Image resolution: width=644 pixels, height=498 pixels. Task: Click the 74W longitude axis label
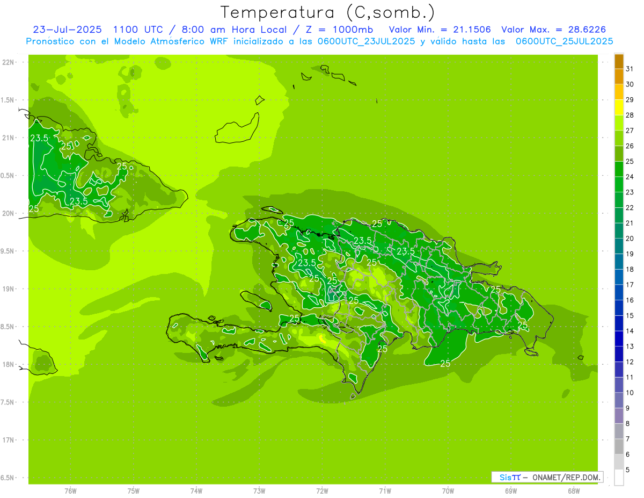(196, 490)
